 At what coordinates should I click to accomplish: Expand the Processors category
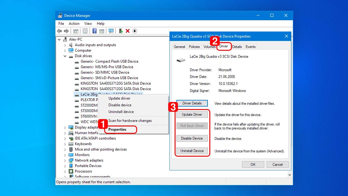tap(65, 172)
